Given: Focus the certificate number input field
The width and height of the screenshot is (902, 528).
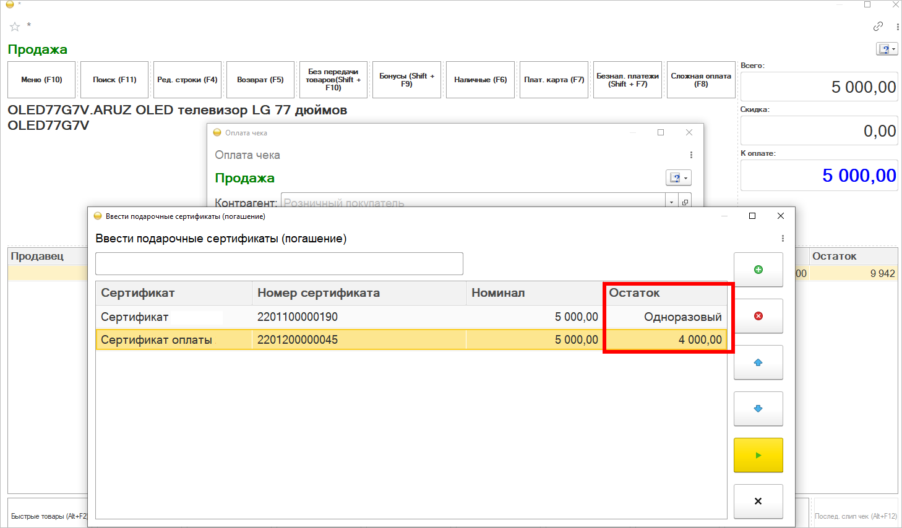Looking at the screenshot, I should [x=279, y=263].
